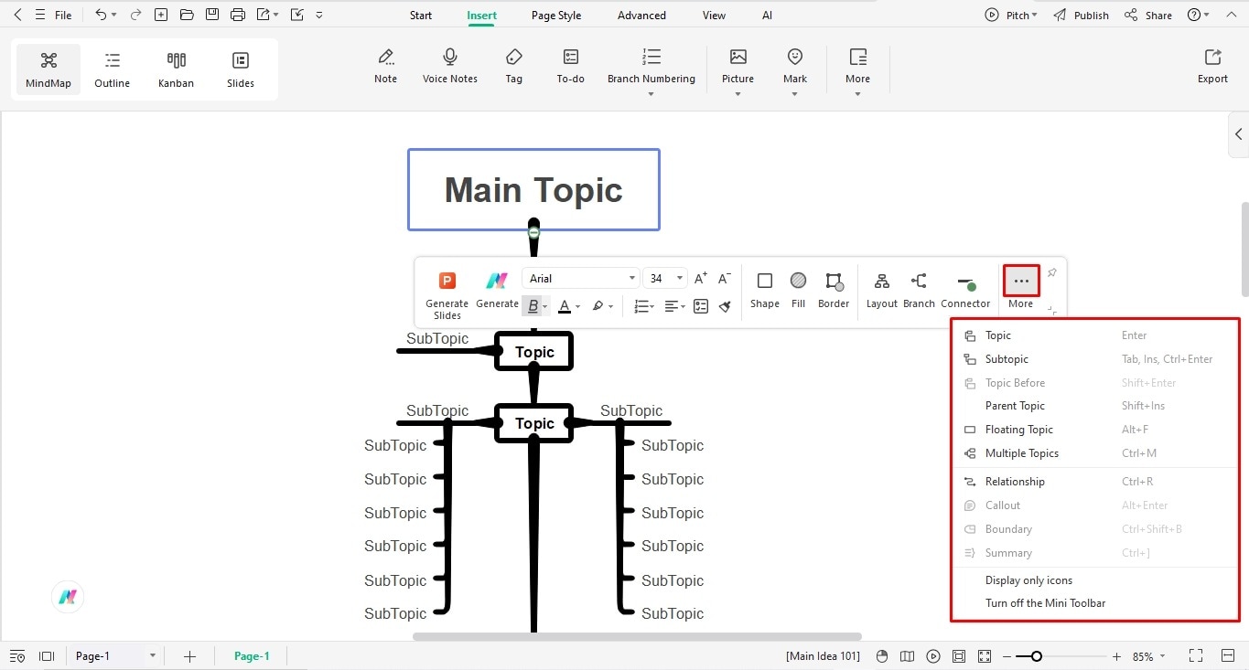Open the Advanced tab
The height and width of the screenshot is (670, 1249).
[x=641, y=16]
